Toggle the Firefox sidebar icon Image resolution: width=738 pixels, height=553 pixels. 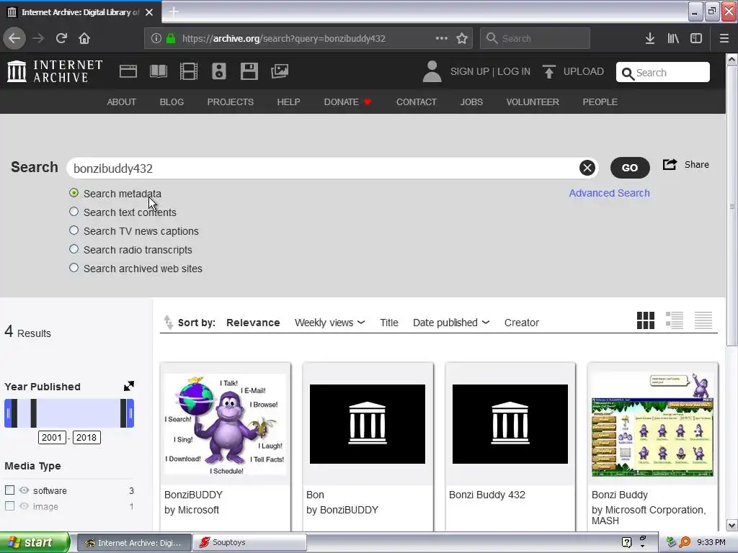point(696,38)
